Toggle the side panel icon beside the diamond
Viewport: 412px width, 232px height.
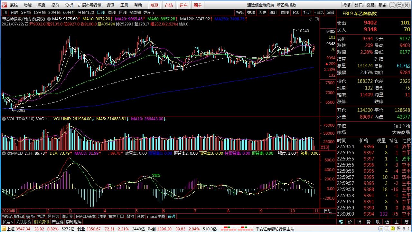(x=317, y=19)
